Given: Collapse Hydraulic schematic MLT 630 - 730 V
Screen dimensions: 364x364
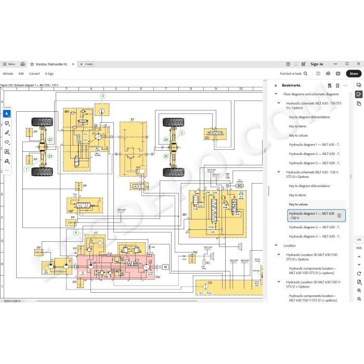Looking at the screenshot, I should (279, 172).
